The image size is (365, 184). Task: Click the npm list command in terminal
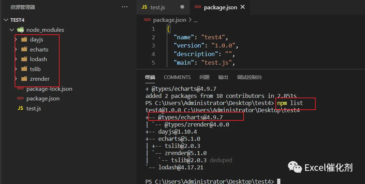point(290,103)
